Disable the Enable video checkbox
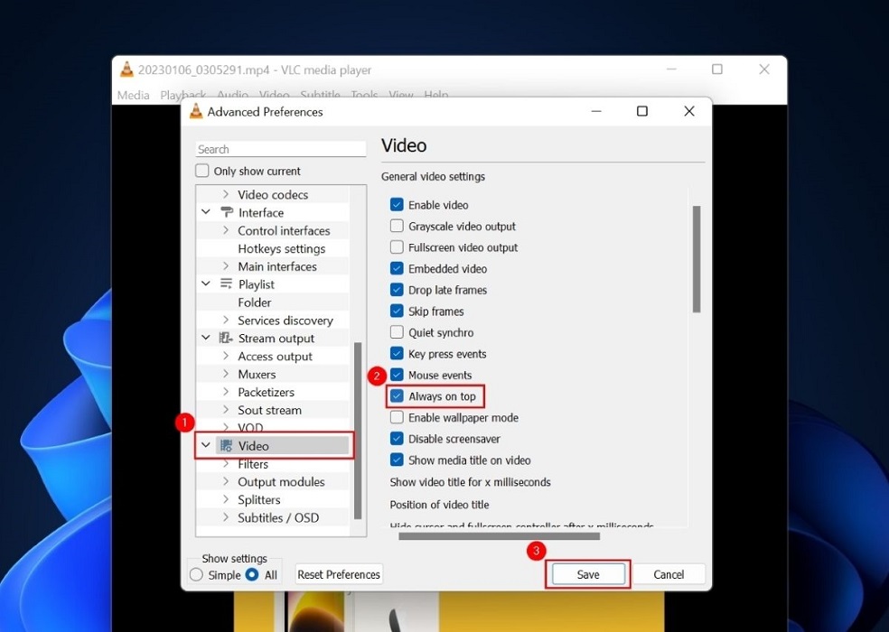 pyautogui.click(x=396, y=205)
